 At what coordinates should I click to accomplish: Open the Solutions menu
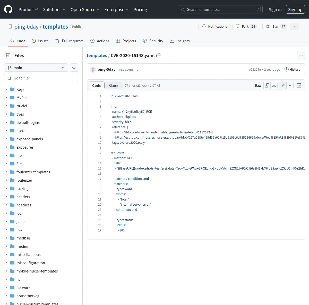pos(54,10)
